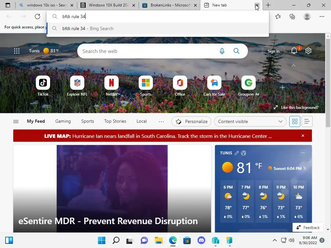Open the Explore NFL quick link

tap(77, 86)
